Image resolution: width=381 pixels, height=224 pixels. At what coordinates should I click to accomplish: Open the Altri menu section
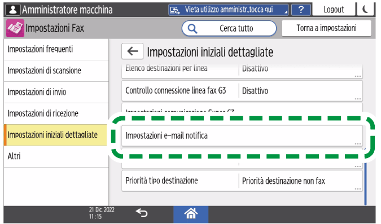[56, 156]
